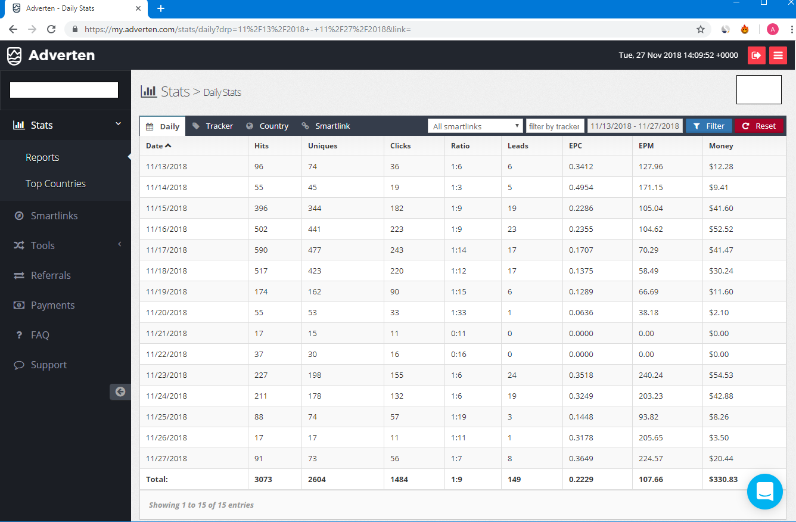Switch to the Country tab
This screenshot has width=796, height=522.
tap(267, 126)
